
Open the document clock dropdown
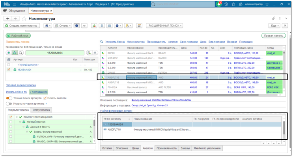tap(129, 26)
